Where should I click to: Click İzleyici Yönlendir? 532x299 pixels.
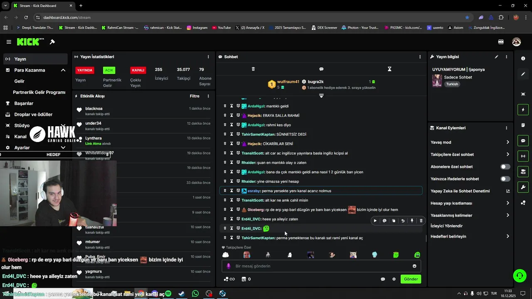[446, 226]
